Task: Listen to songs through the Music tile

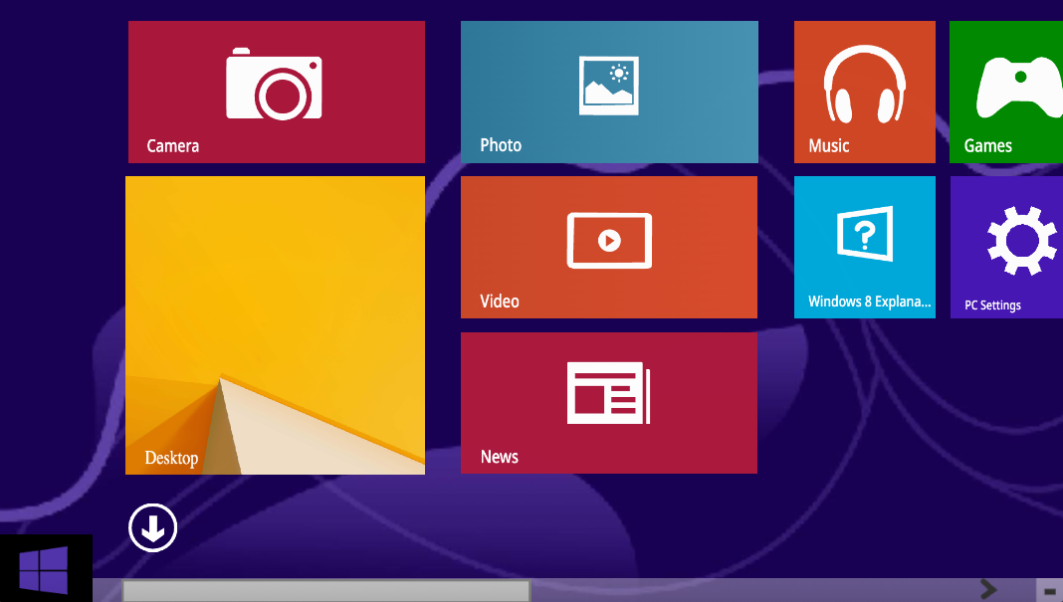Action: 864,92
